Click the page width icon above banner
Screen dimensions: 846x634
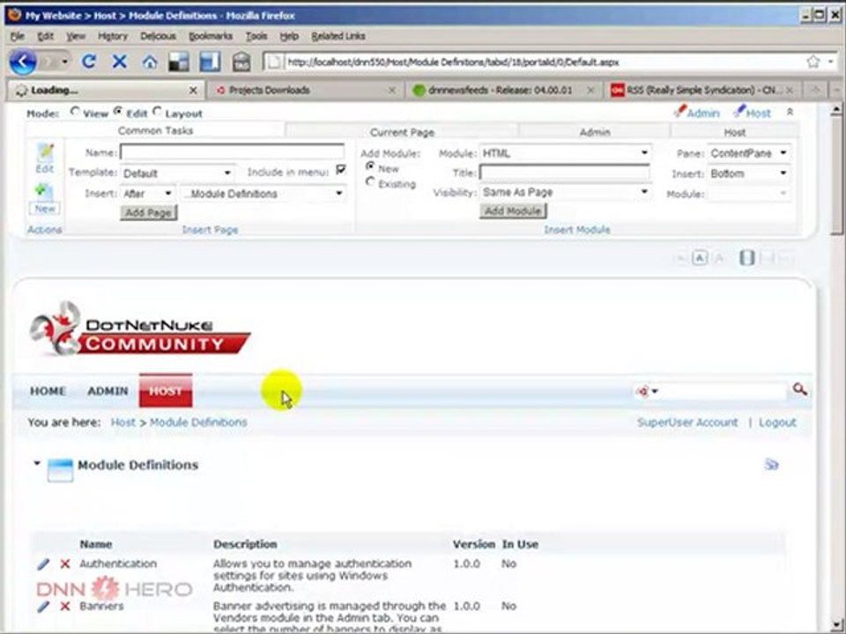tap(747, 258)
